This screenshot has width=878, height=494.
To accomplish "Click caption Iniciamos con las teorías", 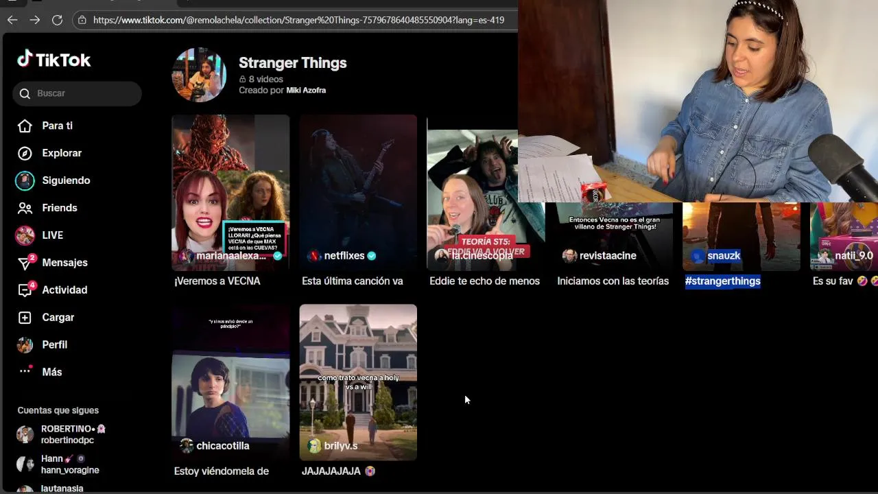I will pos(613,281).
